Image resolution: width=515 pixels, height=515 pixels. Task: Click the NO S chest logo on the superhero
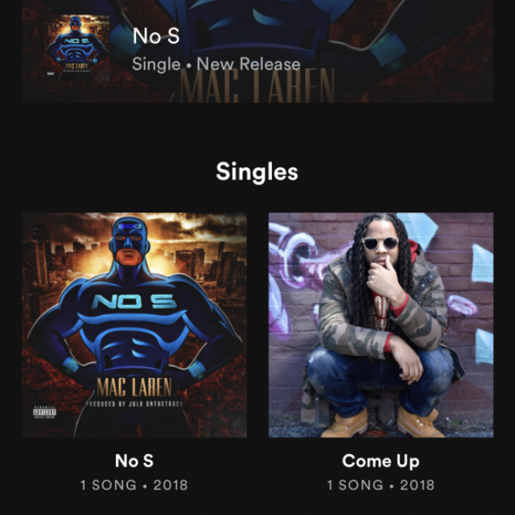(x=133, y=301)
